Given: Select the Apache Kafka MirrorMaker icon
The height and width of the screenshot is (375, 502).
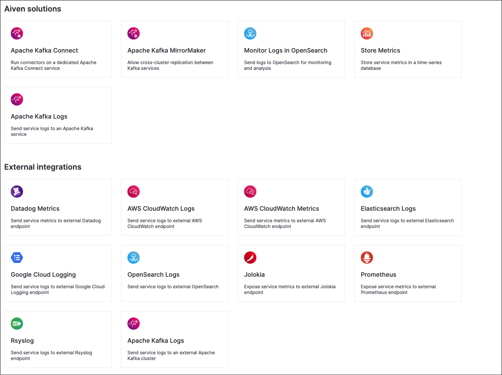Looking at the screenshot, I should coord(134,33).
